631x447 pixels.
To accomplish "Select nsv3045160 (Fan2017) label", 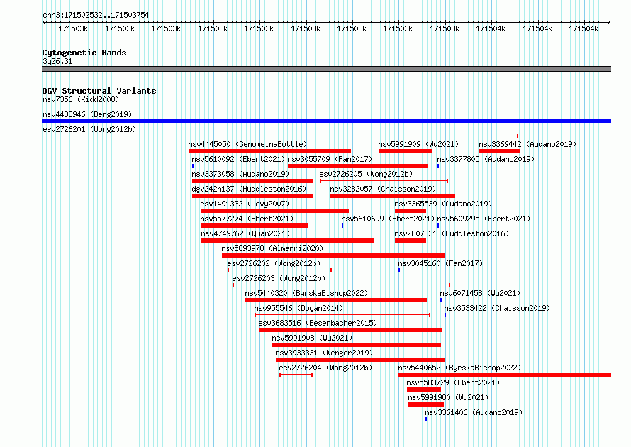I will pos(440,263).
